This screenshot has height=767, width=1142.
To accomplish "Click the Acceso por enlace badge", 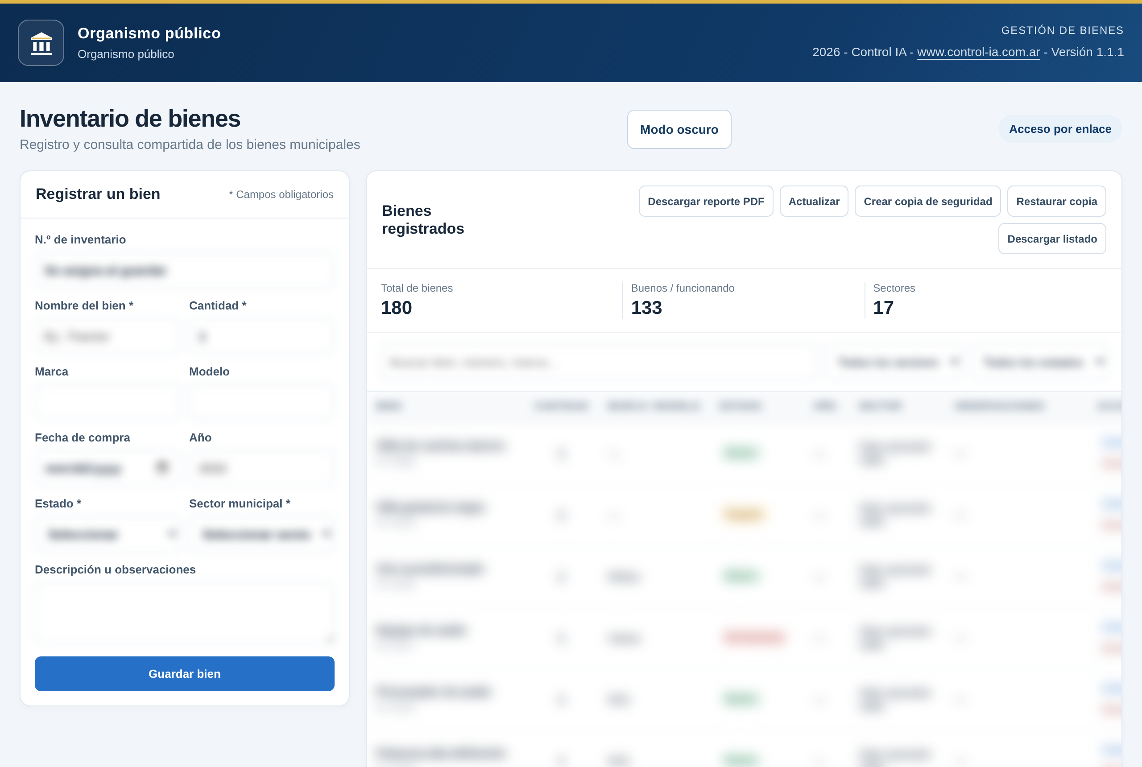I will pyautogui.click(x=1060, y=129).
